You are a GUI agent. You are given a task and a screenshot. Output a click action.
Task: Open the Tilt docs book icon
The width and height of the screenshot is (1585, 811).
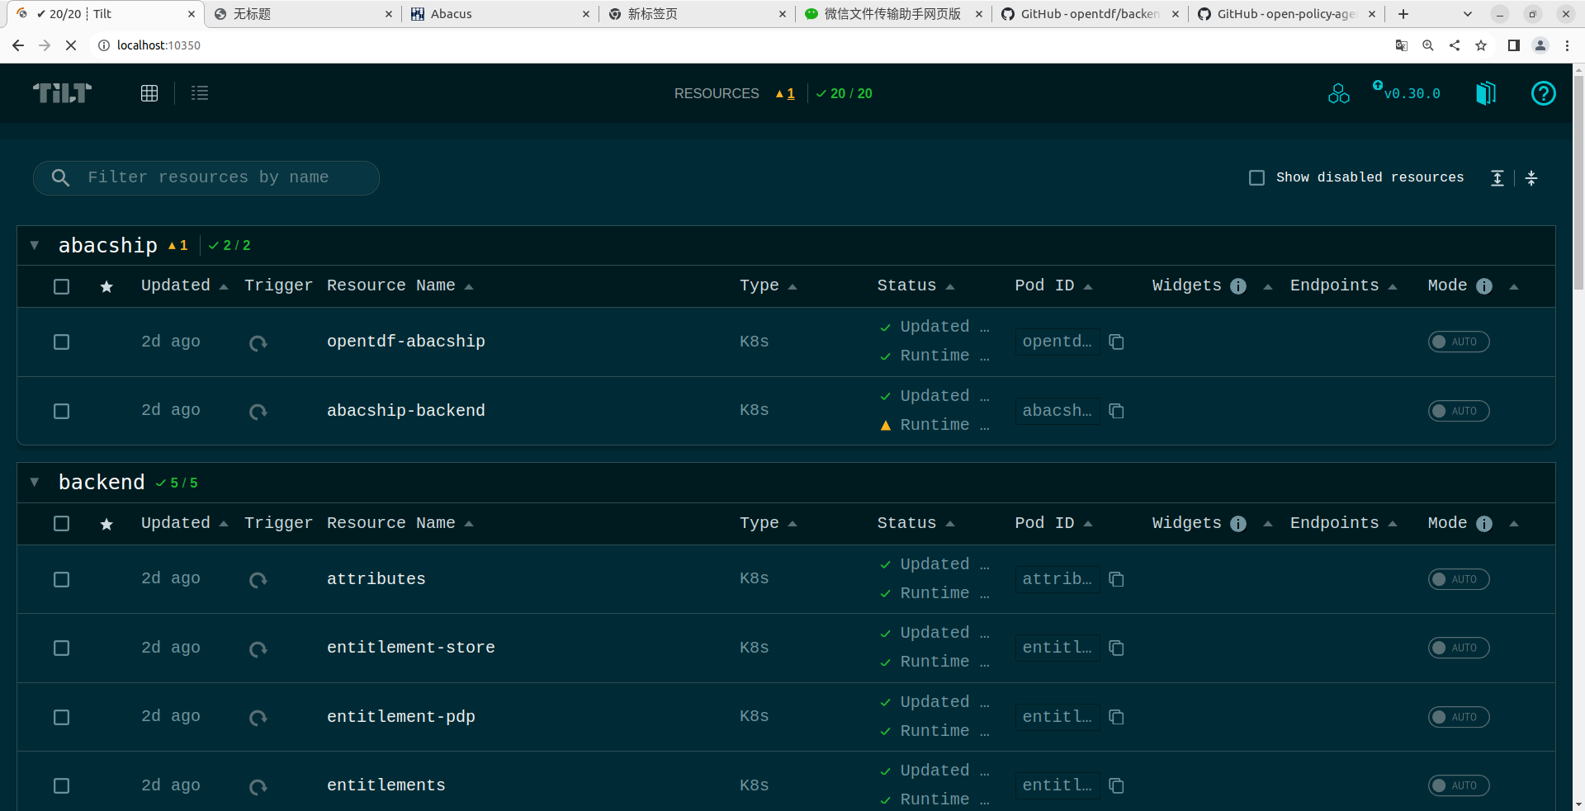pos(1486,93)
